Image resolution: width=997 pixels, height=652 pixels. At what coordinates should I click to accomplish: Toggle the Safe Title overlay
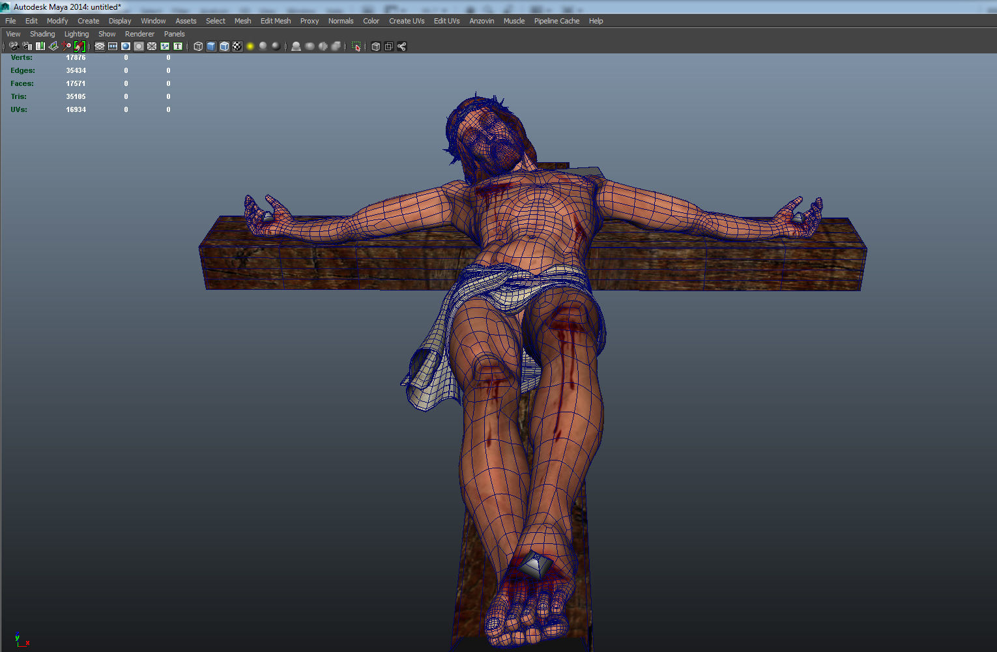(178, 46)
